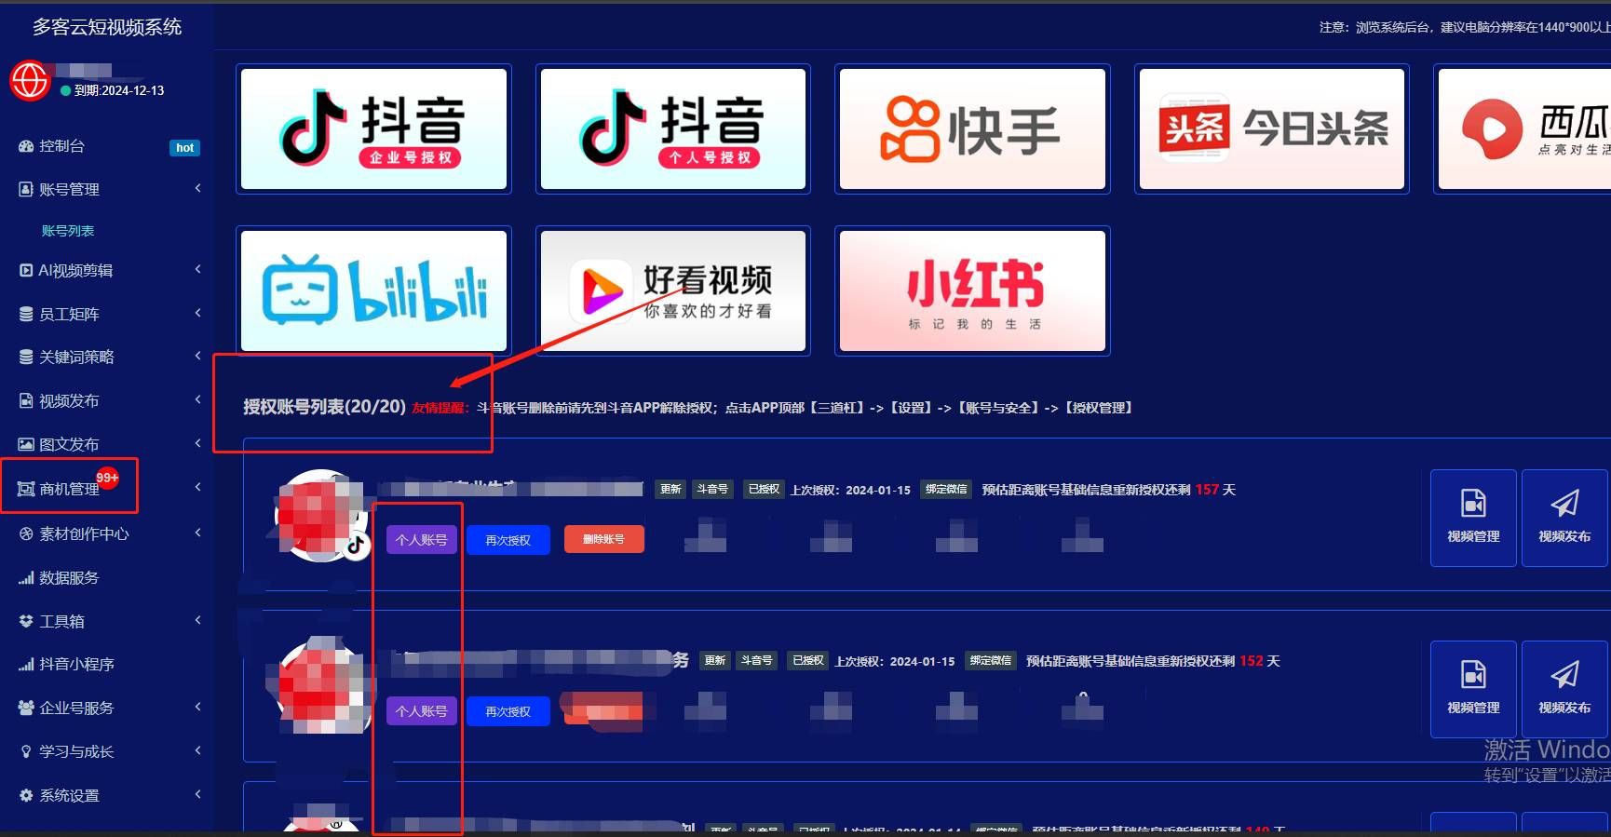The width and height of the screenshot is (1611, 837).
Task: Select the 今日头条 platform card
Action: [x=1272, y=128]
